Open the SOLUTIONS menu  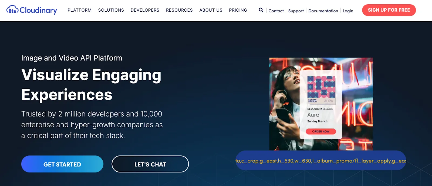click(111, 10)
